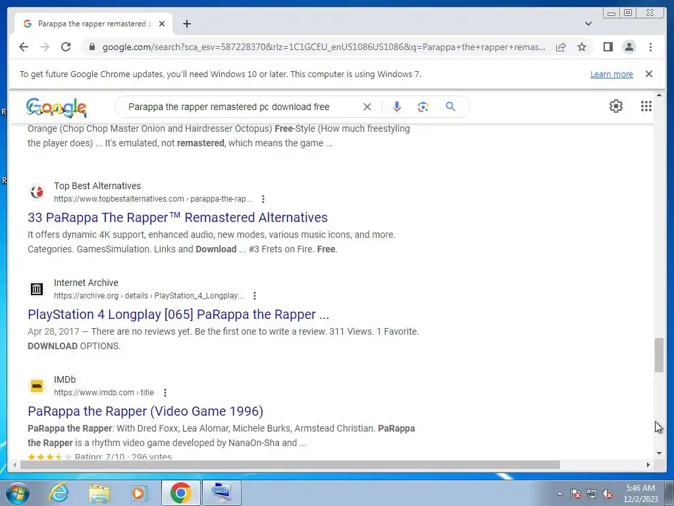Show hidden system tray icons
This screenshot has width=674, height=506.
(559, 493)
